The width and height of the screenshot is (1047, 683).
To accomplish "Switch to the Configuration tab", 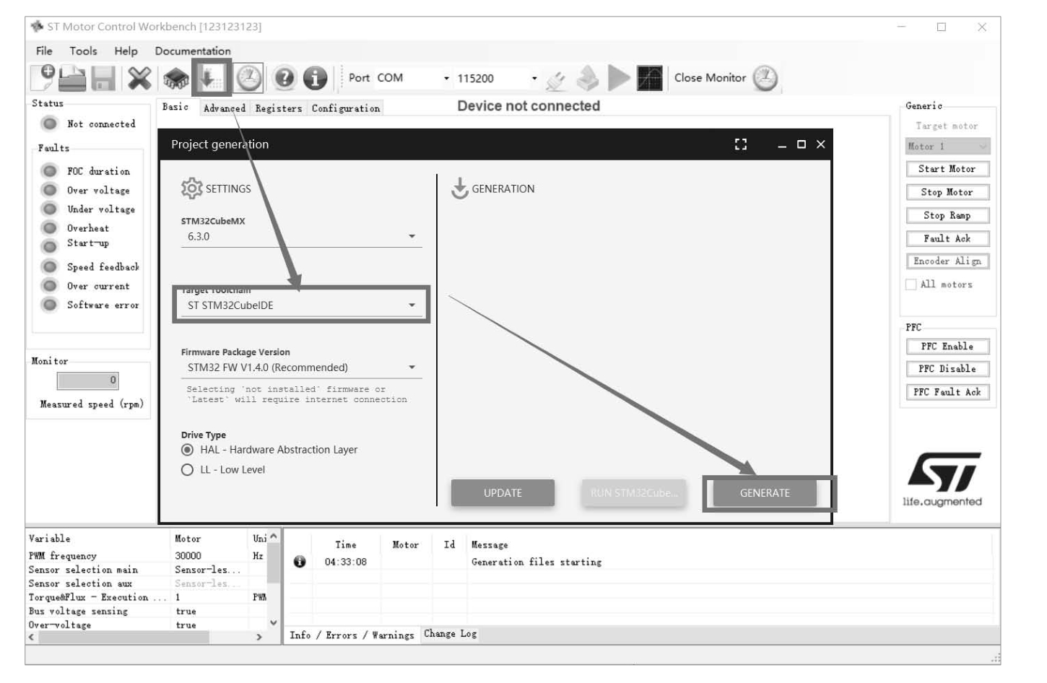I will tap(346, 108).
